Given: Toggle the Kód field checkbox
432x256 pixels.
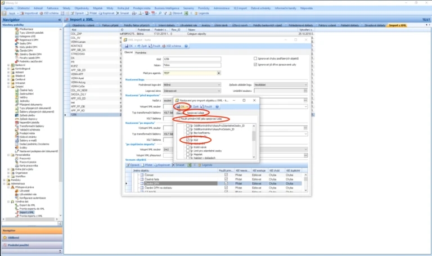Looking at the screenshot, I should (188, 140).
